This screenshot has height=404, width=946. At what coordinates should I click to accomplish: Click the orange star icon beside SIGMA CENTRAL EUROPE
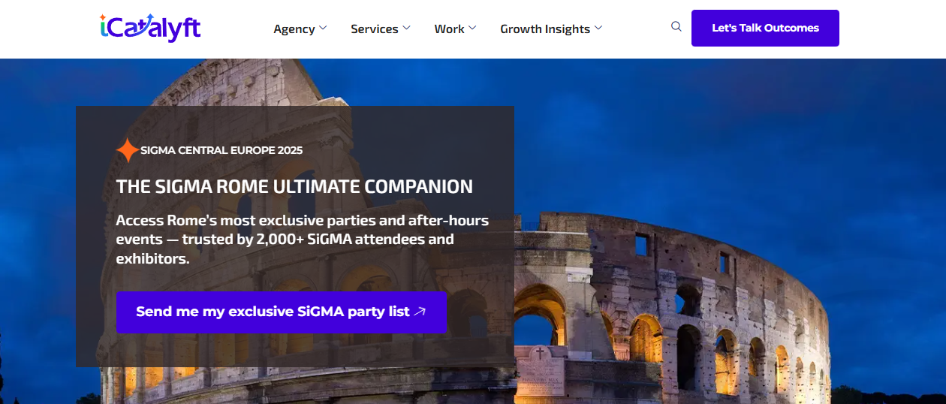click(x=128, y=150)
